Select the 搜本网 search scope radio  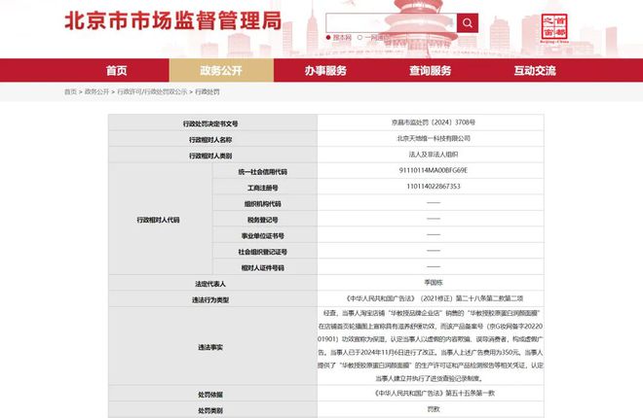[328, 38]
